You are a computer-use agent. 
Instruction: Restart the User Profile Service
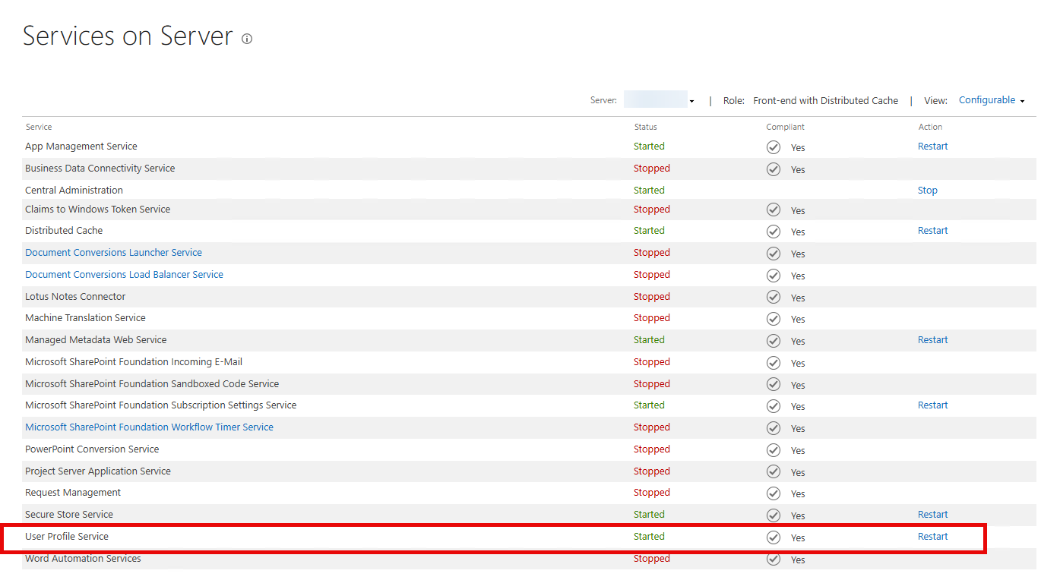click(x=932, y=537)
